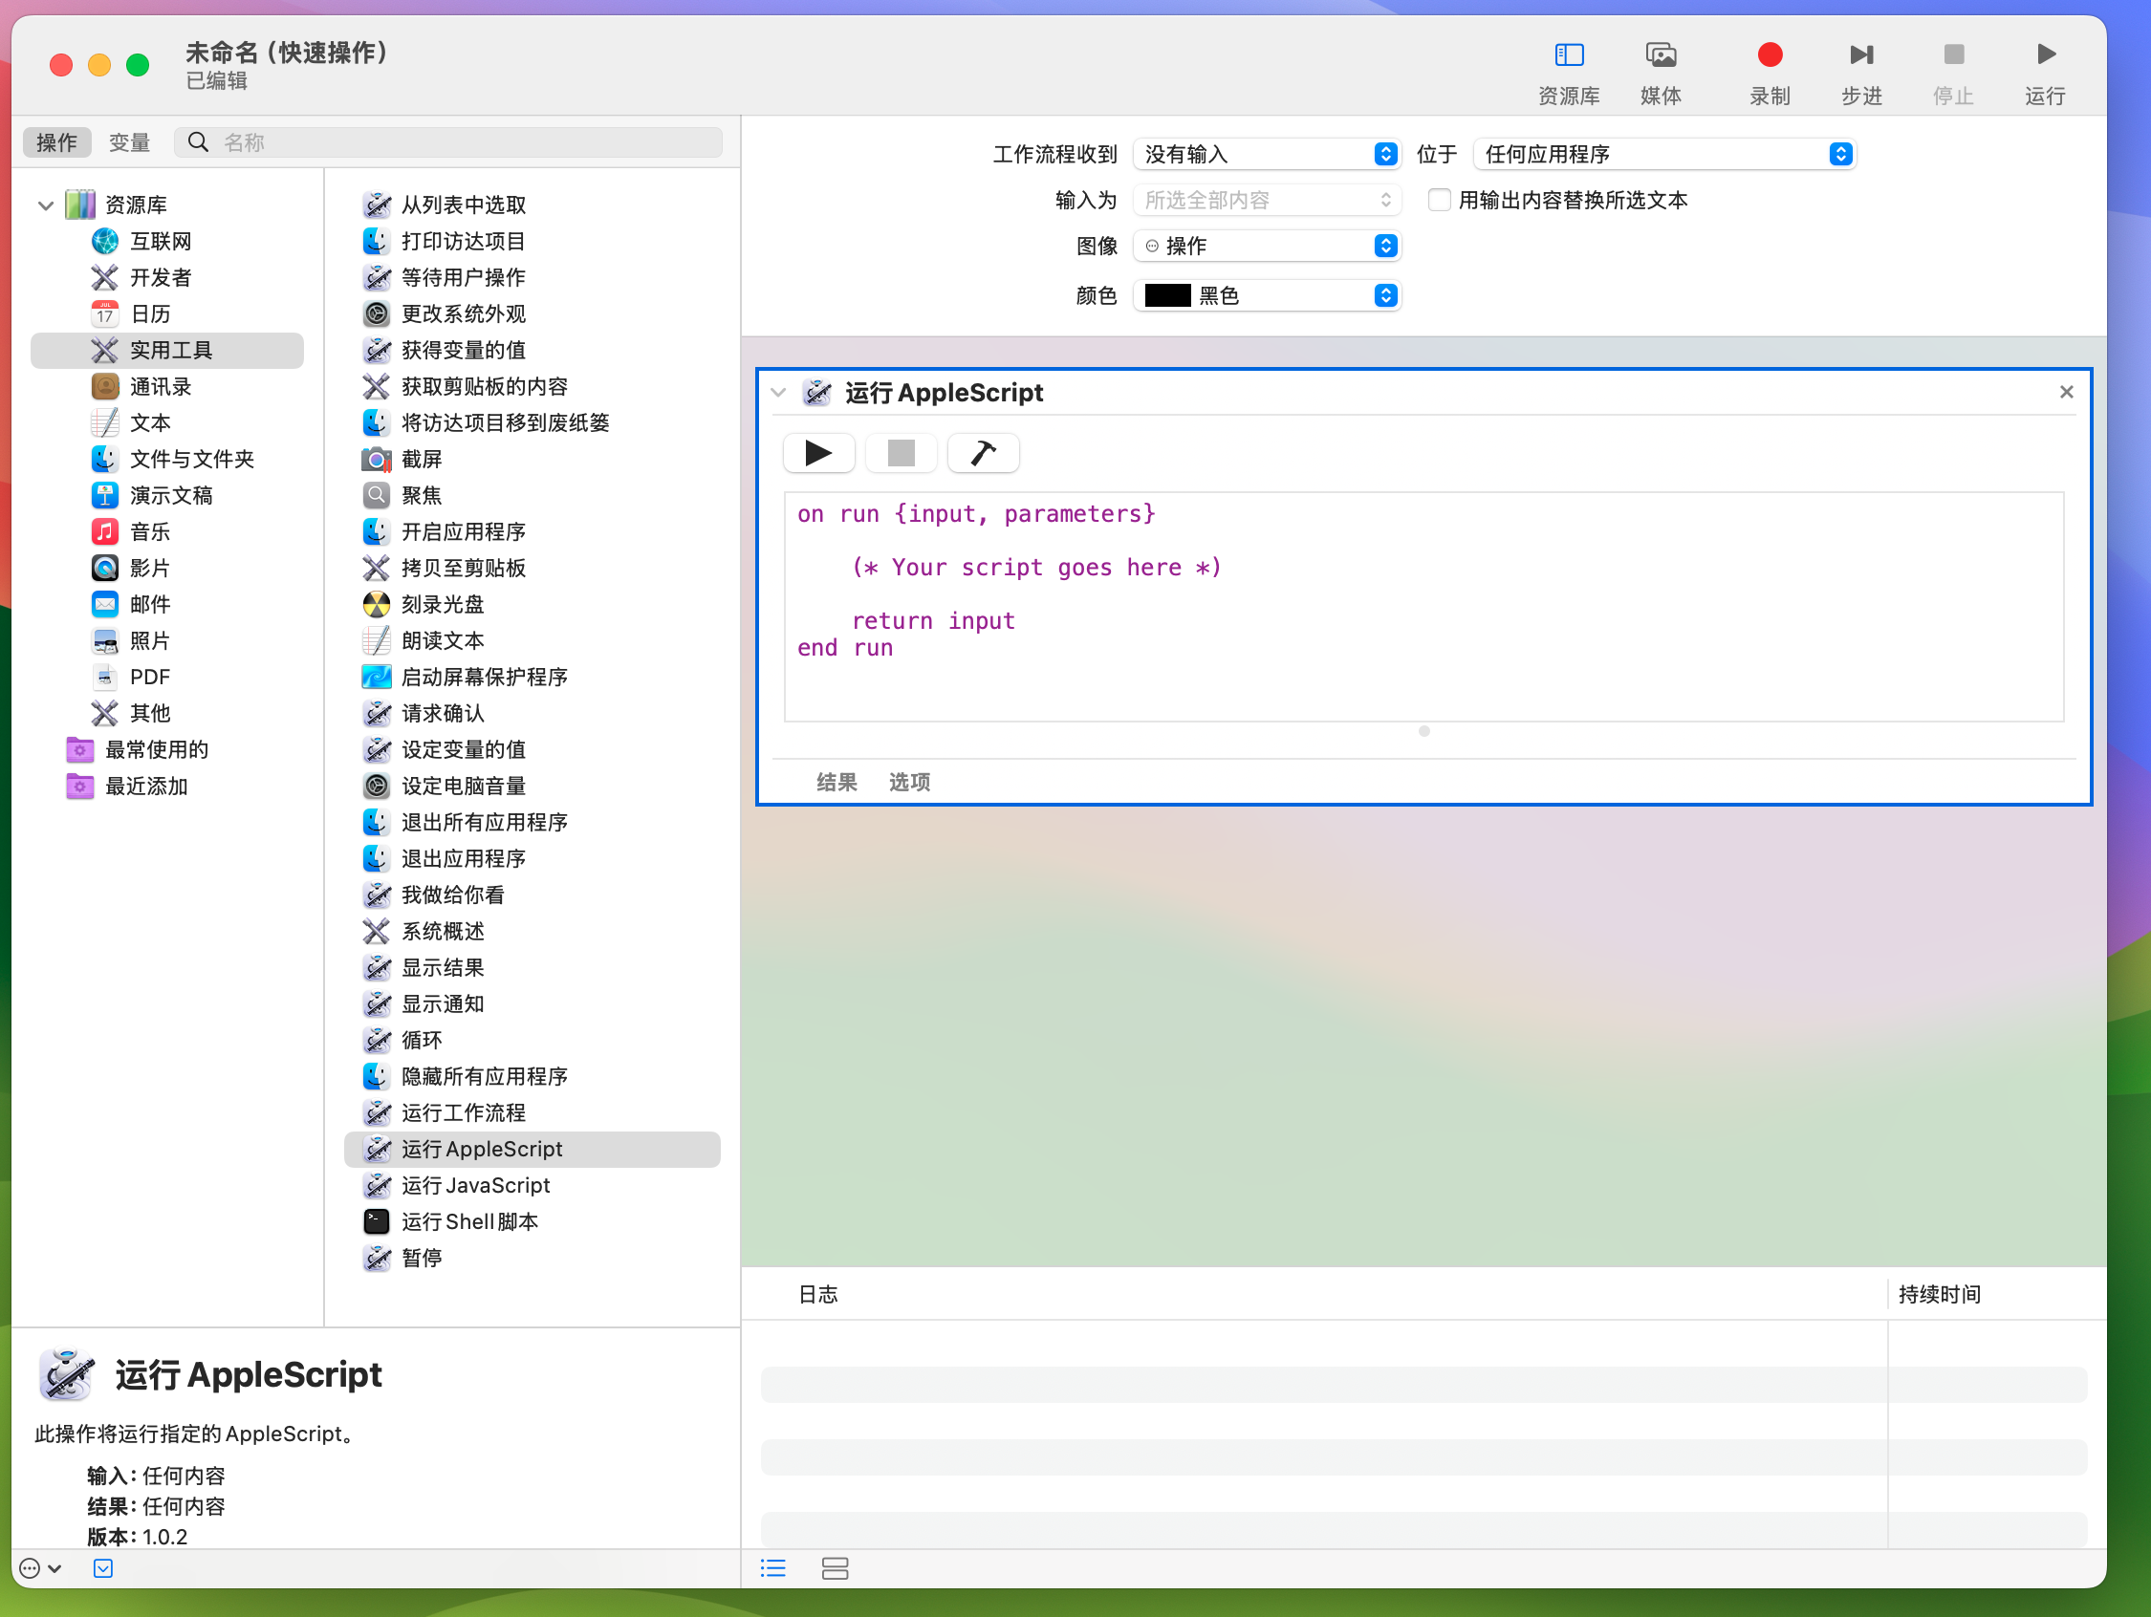Viewport: 2151px width, 1617px height.
Task: Run the workflow with 运行 toolbar button
Action: tap(2044, 72)
